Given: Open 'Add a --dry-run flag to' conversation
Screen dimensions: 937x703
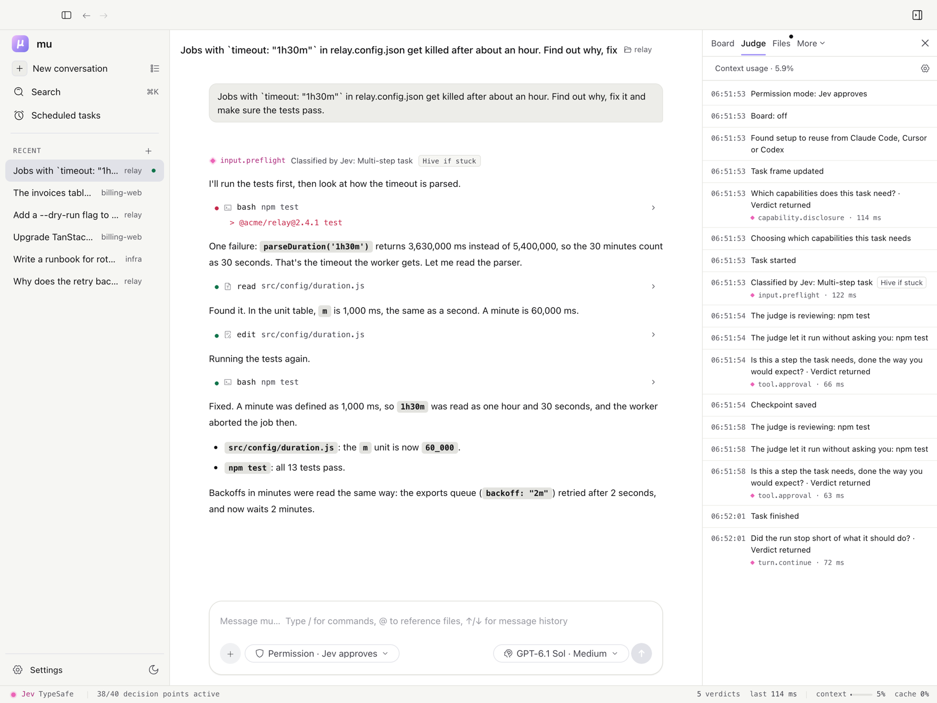Looking at the screenshot, I should 85,215.
